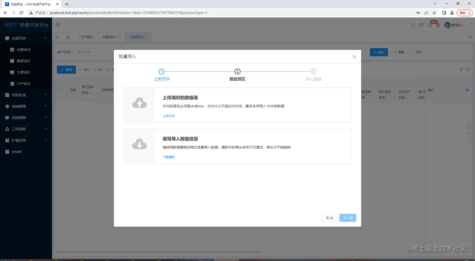Click the 下载模板 link
This screenshot has width=475, height=261.
[x=169, y=157]
